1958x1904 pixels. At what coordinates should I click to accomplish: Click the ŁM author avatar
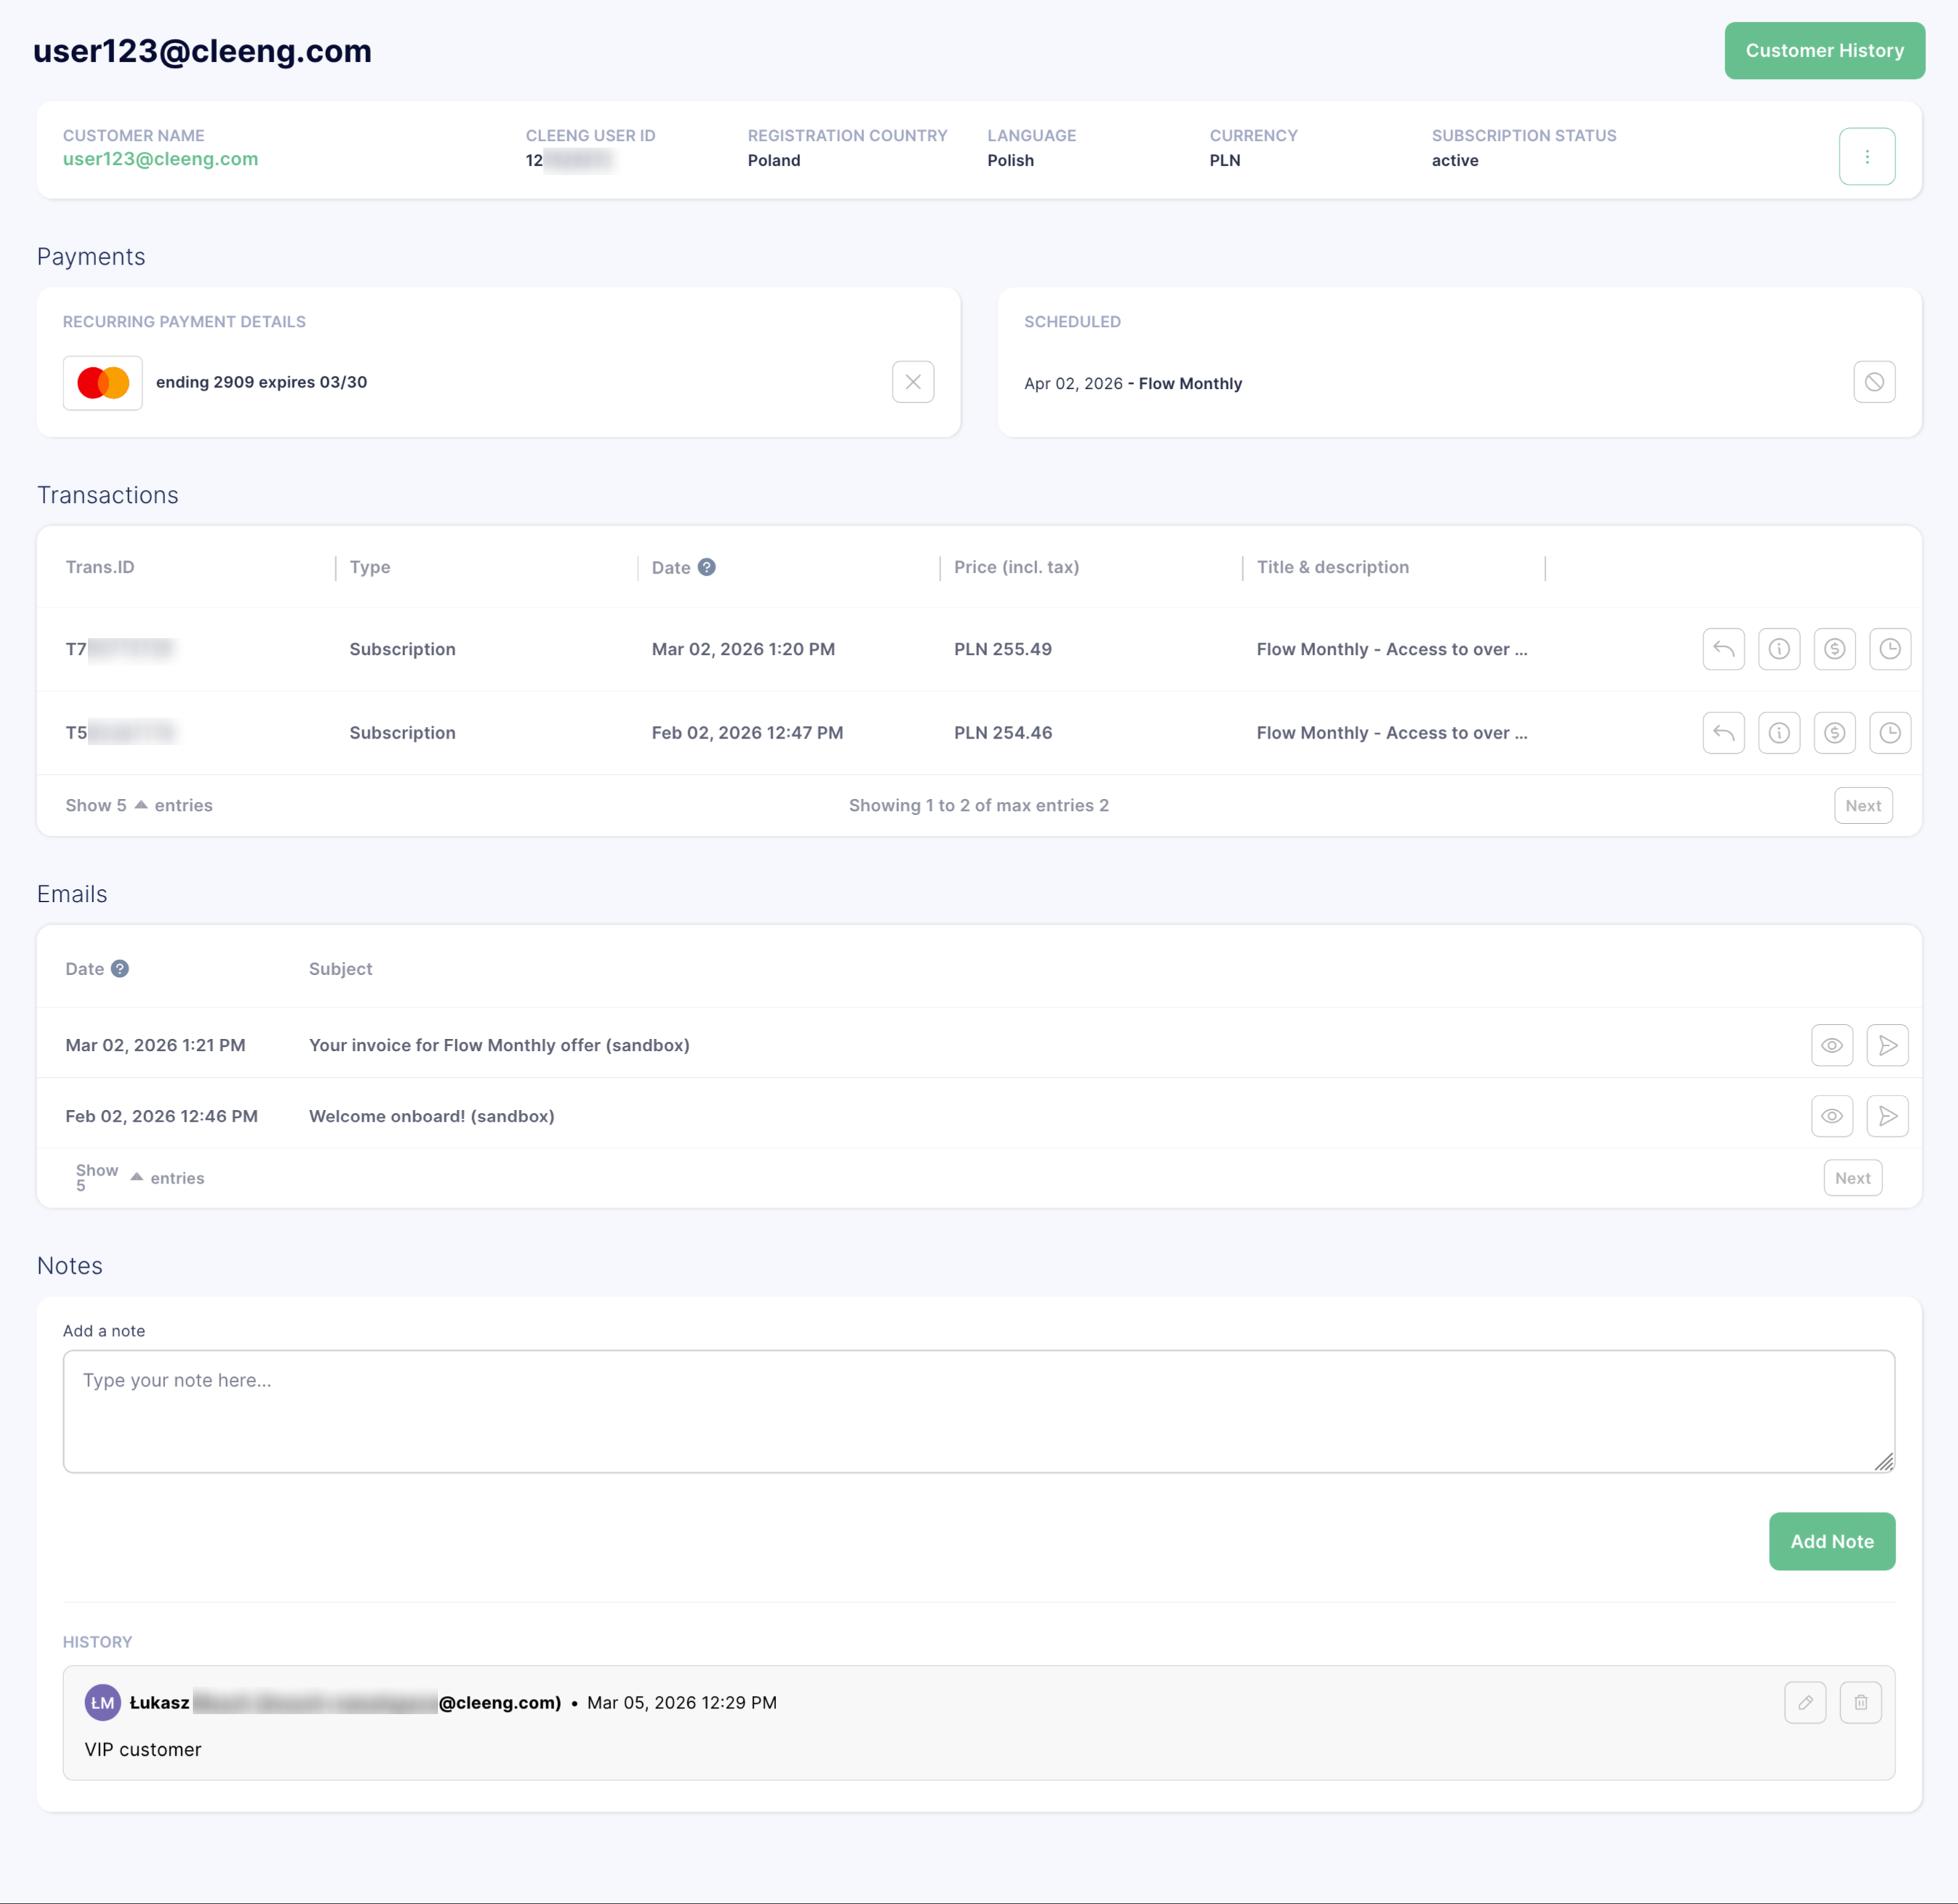coord(103,1702)
